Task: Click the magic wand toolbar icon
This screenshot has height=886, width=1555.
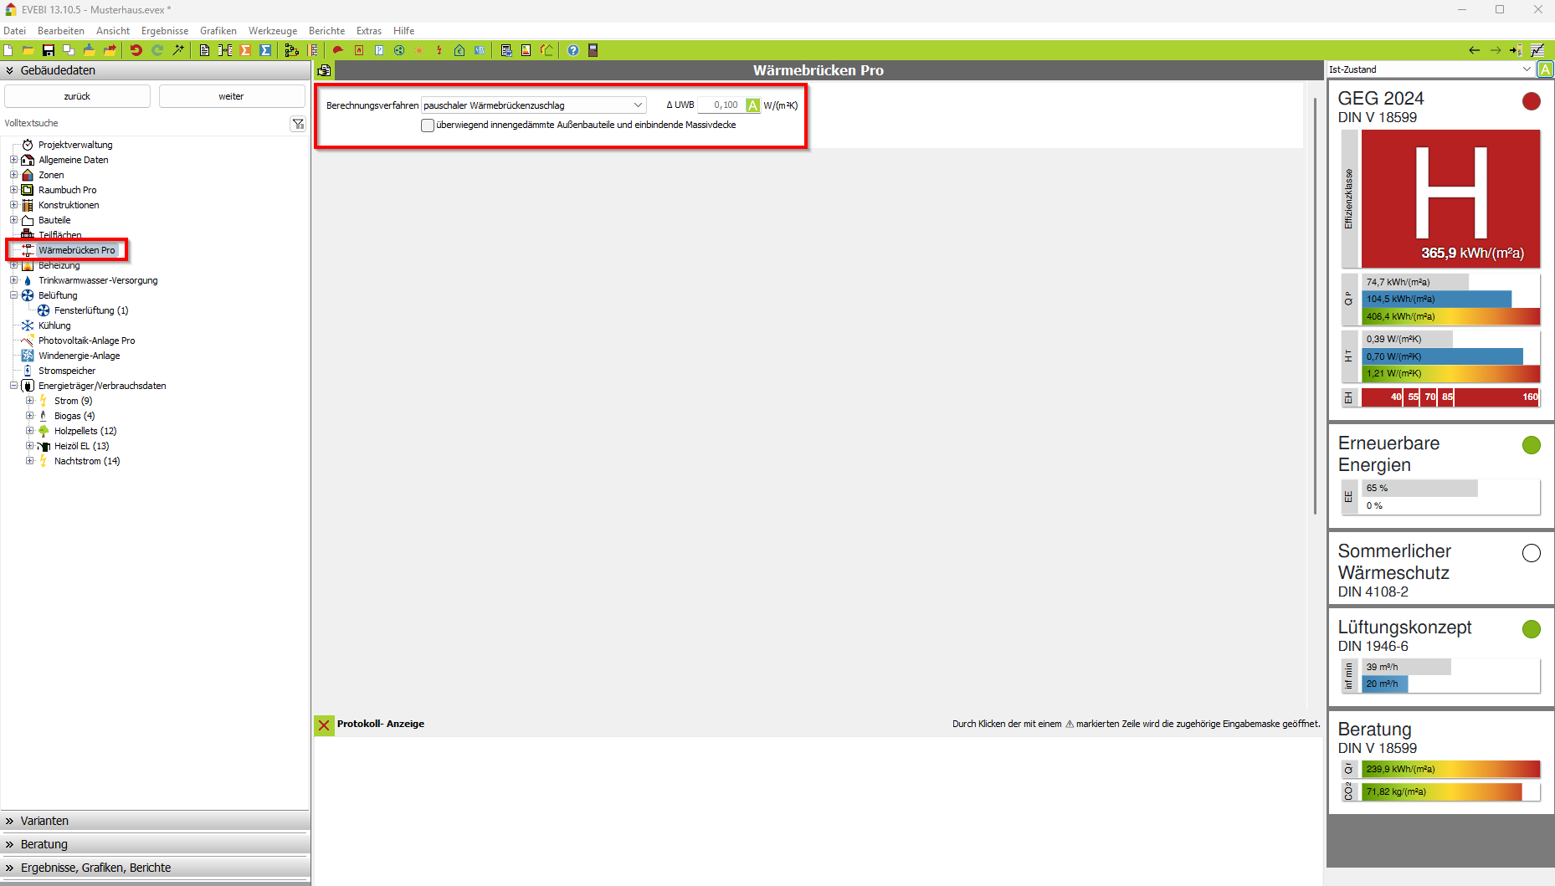Action: click(178, 50)
